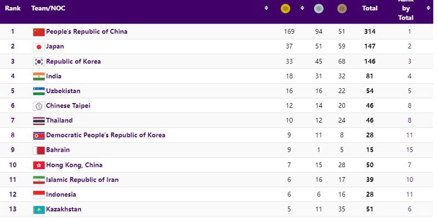Click the Japan flag icon
This screenshot has width=438, height=218.
coord(39,47)
